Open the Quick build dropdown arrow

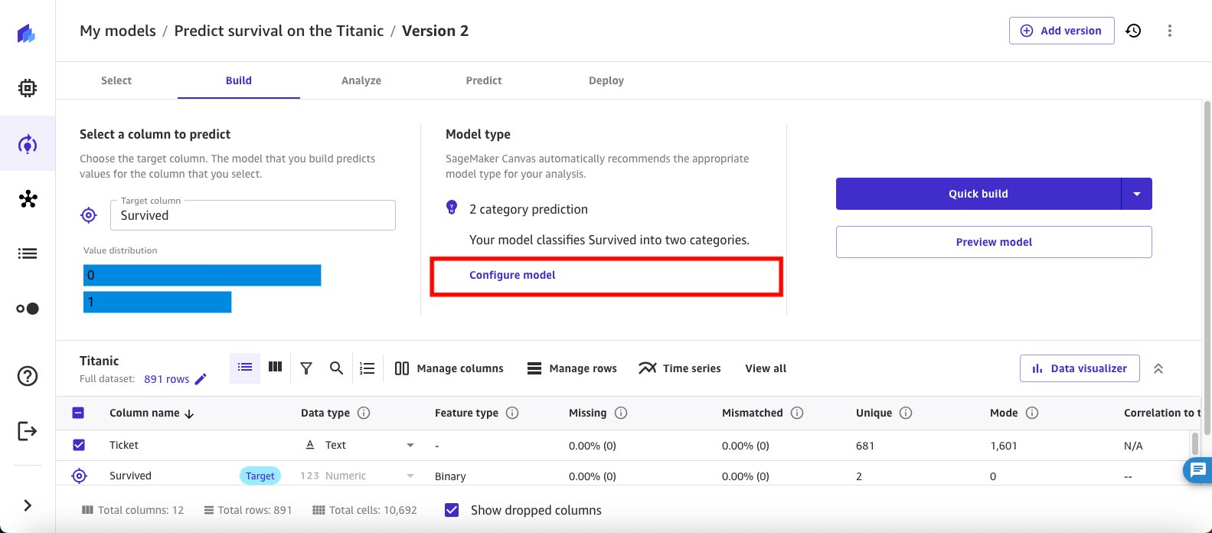pyautogui.click(x=1137, y=194)
